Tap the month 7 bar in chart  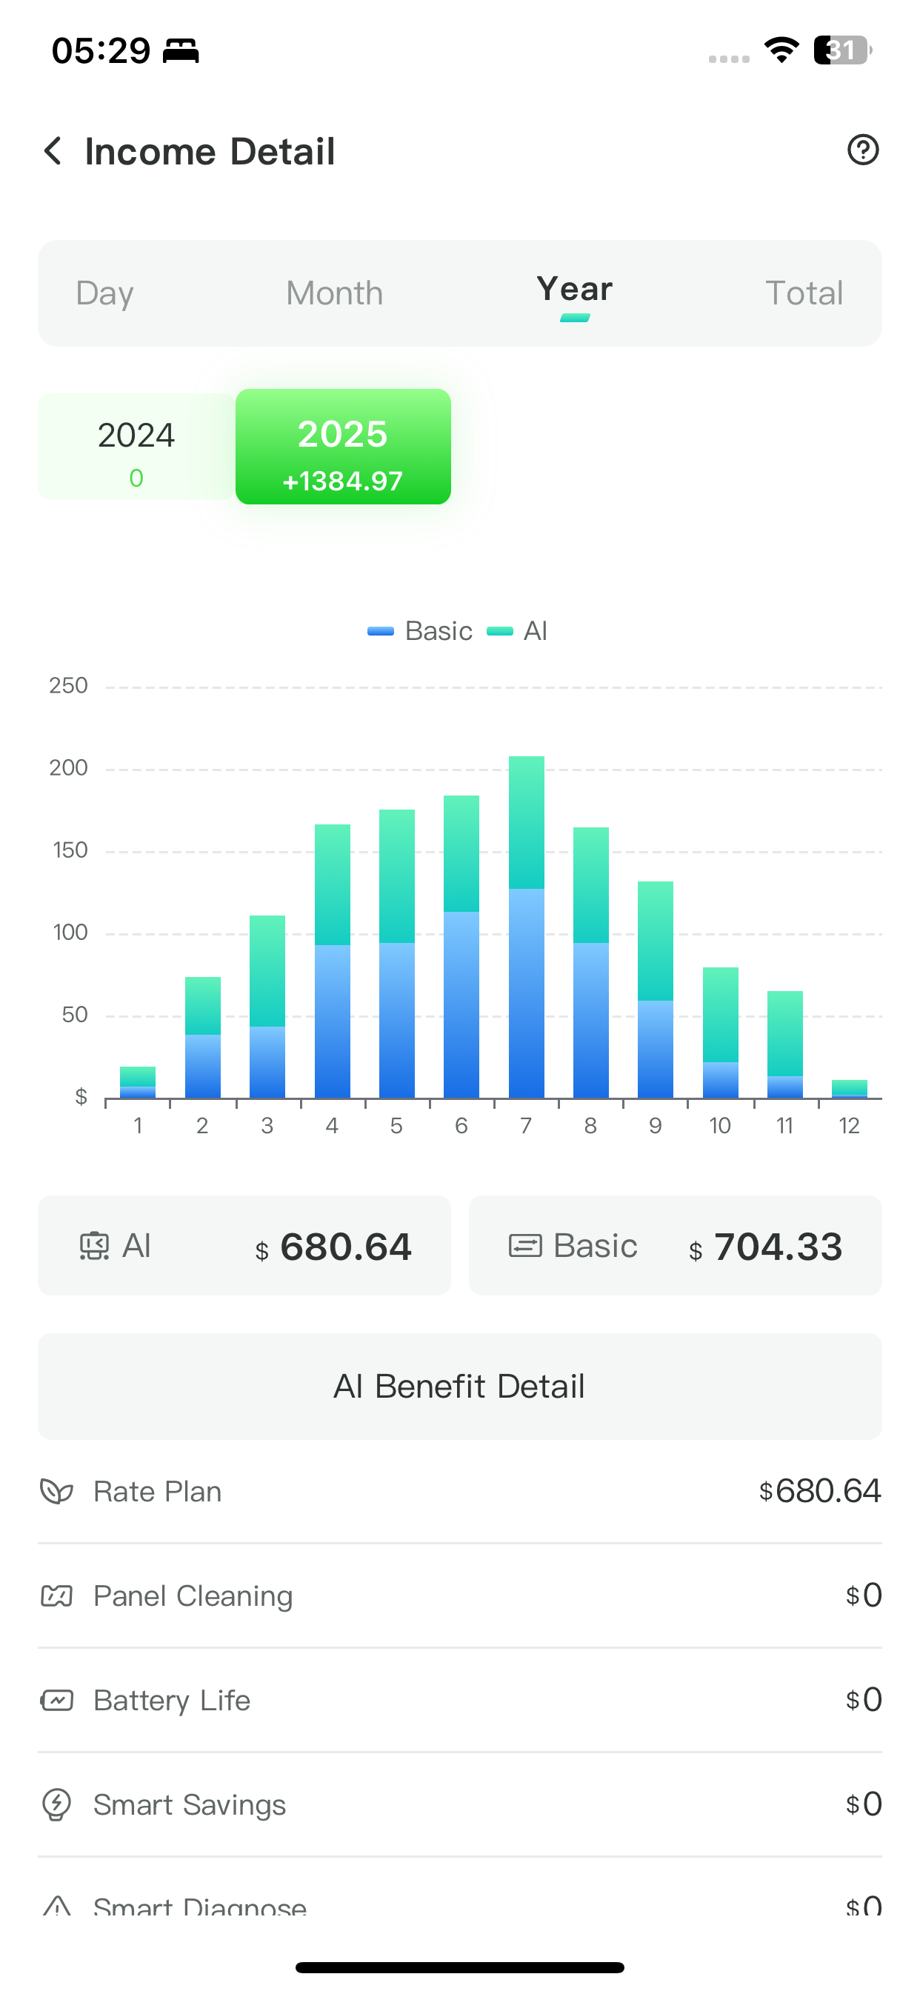527,927
